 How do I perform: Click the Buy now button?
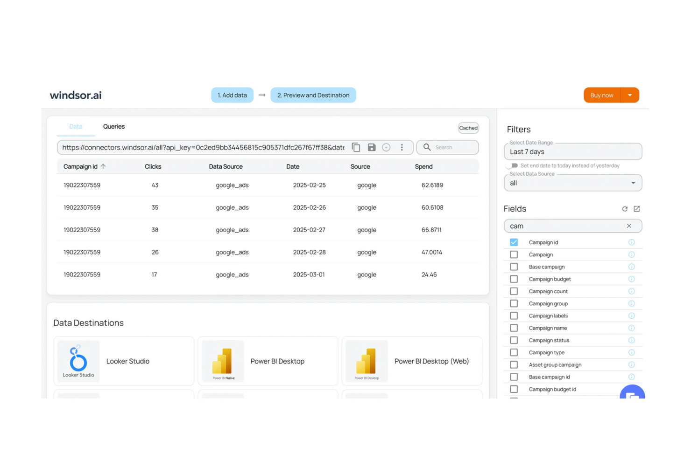pyautogui.click(x=601, y=95)
